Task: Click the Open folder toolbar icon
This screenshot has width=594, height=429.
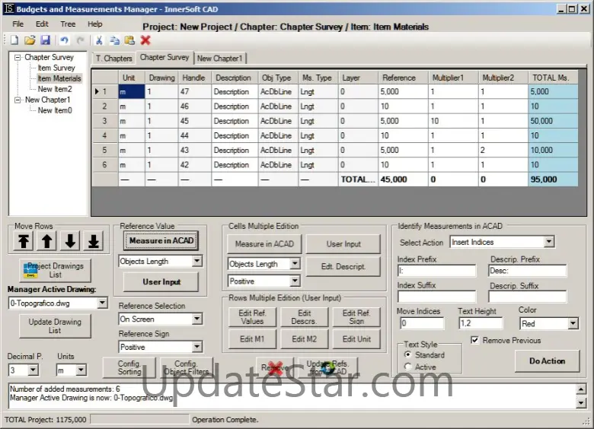Action: [30, 40]
